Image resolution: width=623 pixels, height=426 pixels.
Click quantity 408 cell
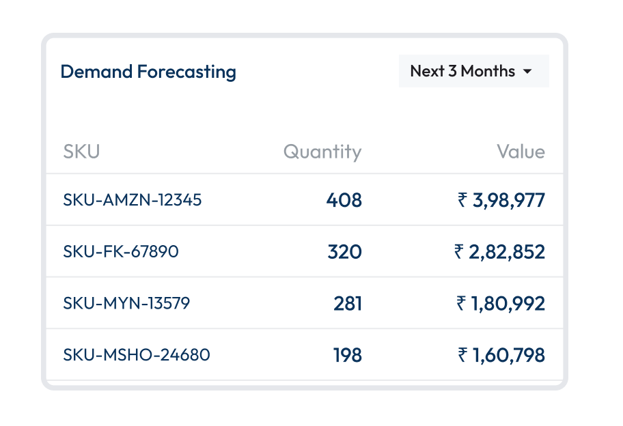pyautogui.click(x=344, y=200)
